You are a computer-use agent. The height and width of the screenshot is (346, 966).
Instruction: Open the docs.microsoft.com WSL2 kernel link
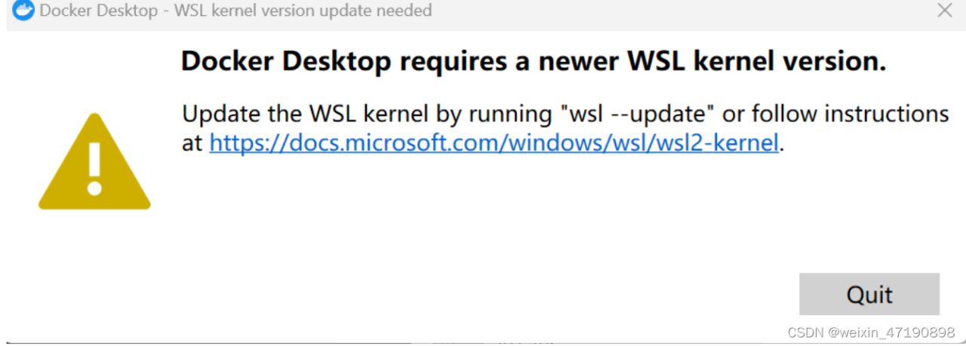tap(493, 142)
